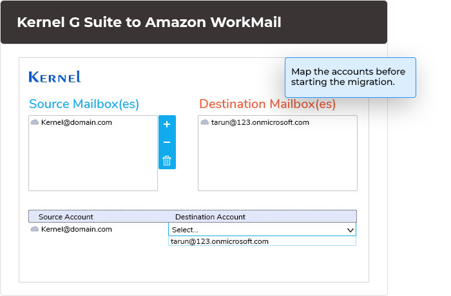
Task: Click cloud icon beside Kernel@domain.com in Source Mailbox list
Action: 35,122
